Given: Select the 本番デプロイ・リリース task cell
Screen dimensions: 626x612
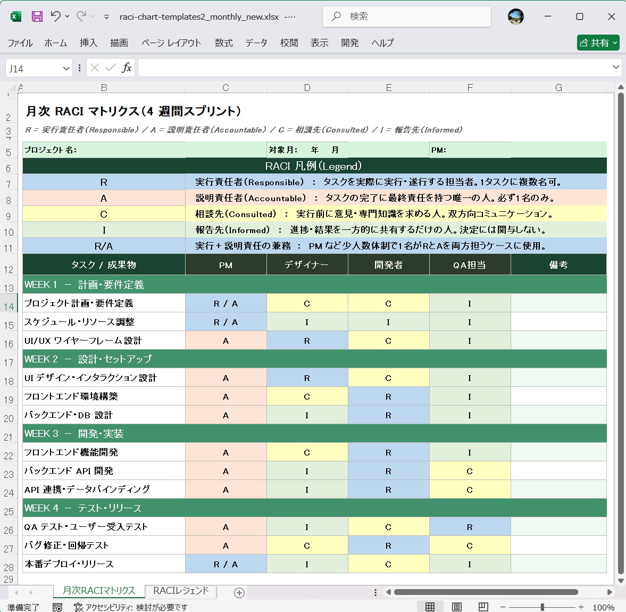Looking at the screenshot, I should coord(104,564).
